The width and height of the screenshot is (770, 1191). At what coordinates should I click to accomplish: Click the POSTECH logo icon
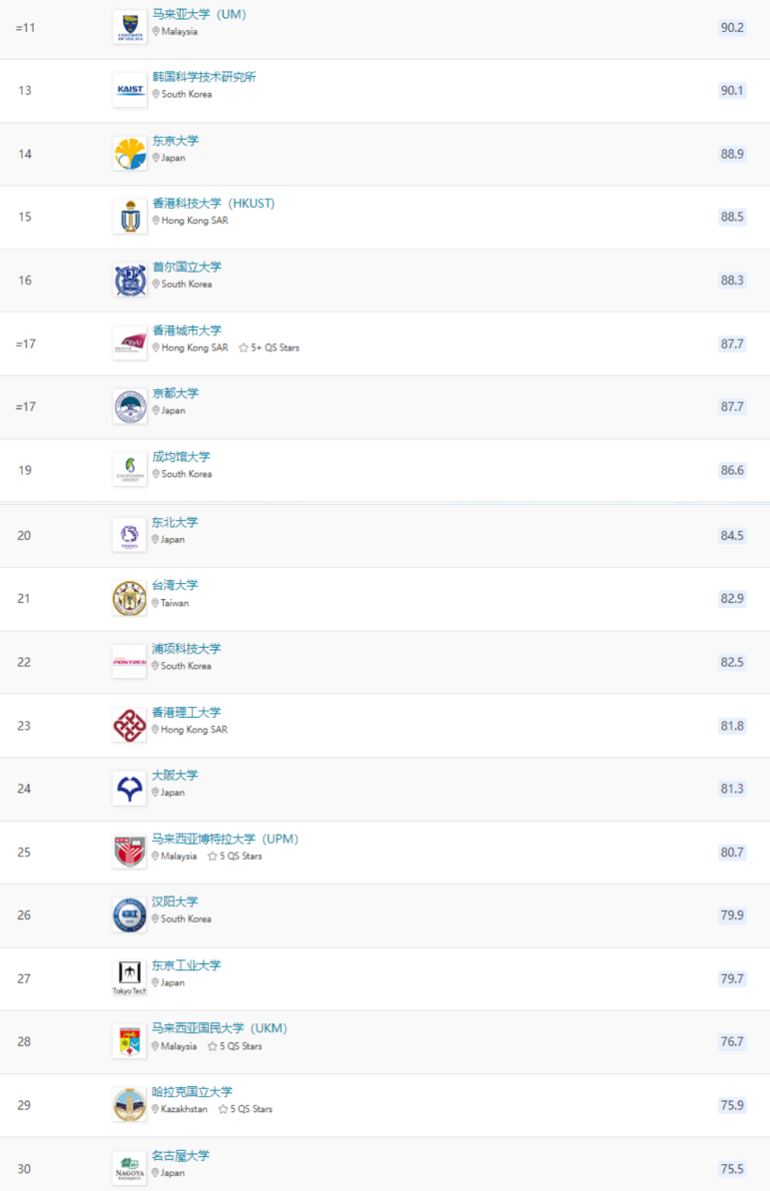129,662
